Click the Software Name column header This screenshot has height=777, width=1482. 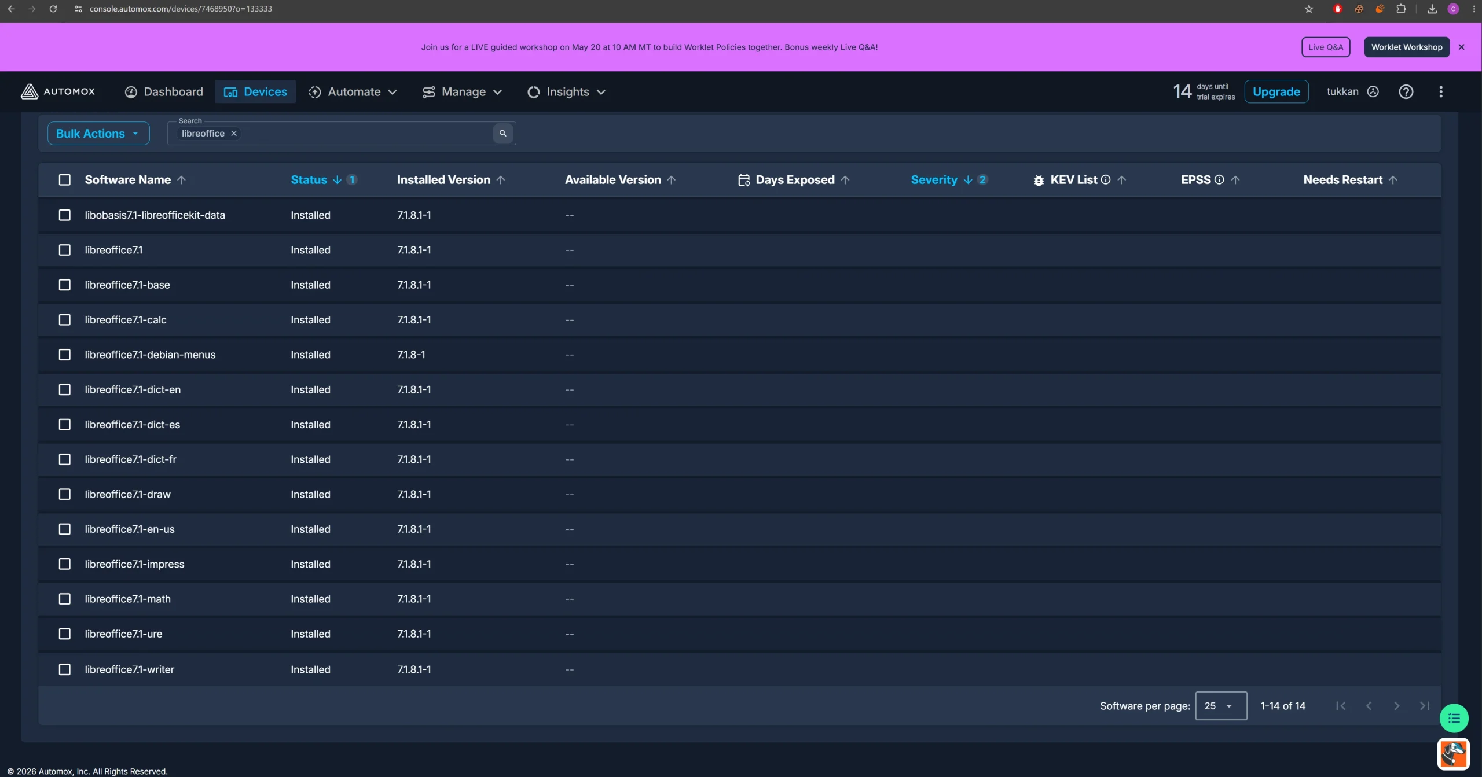[128, 180]
